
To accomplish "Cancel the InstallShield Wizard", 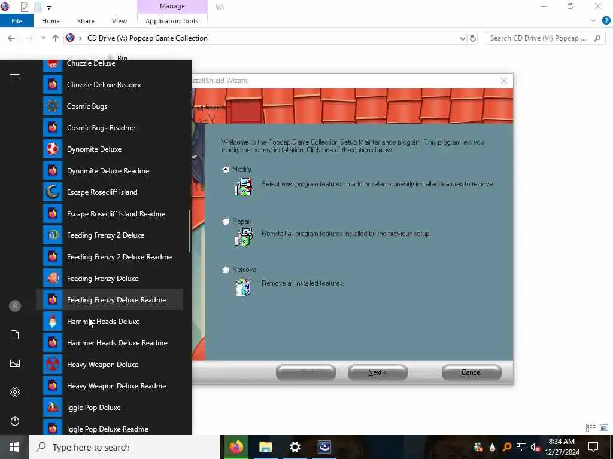I will 472,372.
